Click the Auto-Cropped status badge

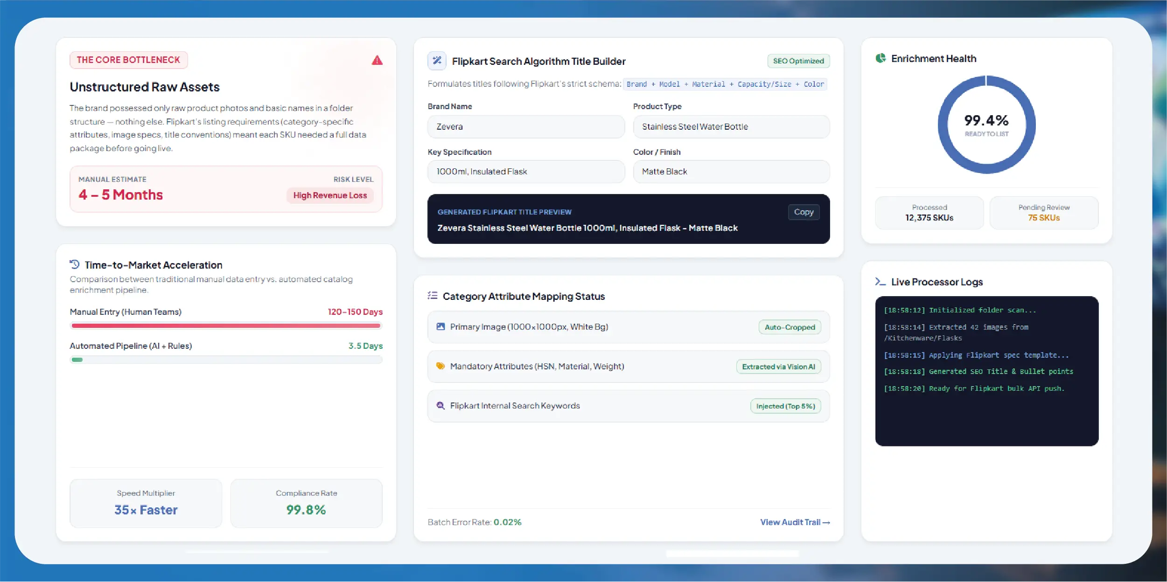click(x=790, y=327)
